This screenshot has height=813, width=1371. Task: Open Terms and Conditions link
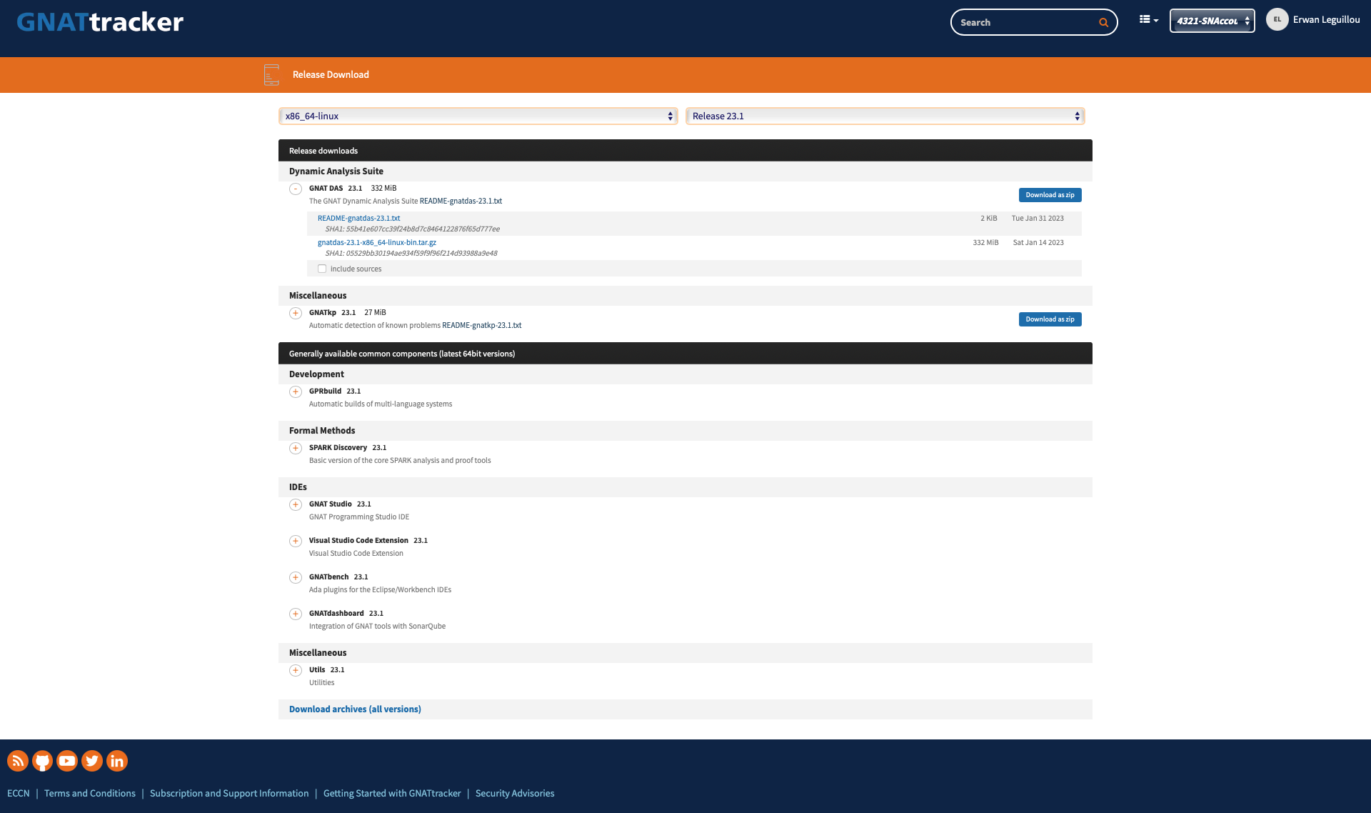pos(90,793)
